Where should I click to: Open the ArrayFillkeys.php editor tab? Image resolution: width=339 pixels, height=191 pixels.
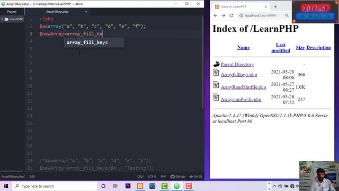57,12
